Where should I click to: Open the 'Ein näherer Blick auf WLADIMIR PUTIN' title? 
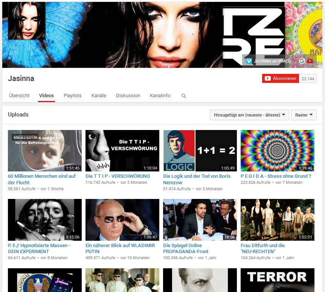[120, 248]
